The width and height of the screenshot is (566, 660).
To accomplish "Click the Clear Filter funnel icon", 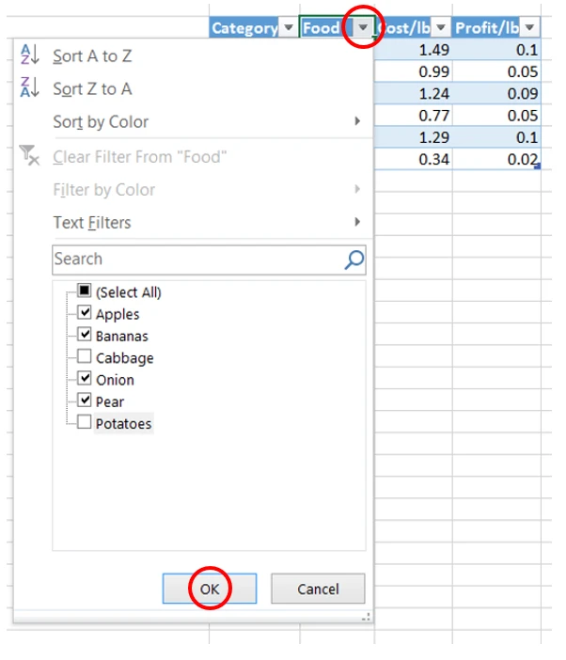I will [x=30, y=157].
